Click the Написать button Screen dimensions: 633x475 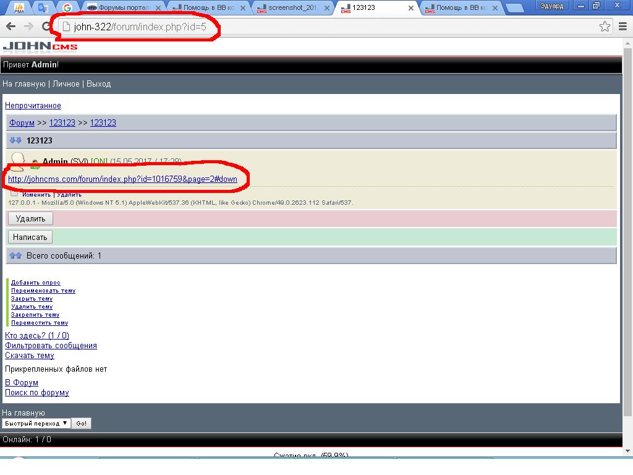click(30, 237)
